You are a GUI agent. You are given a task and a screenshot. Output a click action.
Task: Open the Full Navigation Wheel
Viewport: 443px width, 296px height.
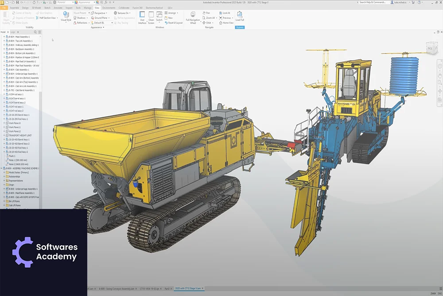[x=193, y=15]
